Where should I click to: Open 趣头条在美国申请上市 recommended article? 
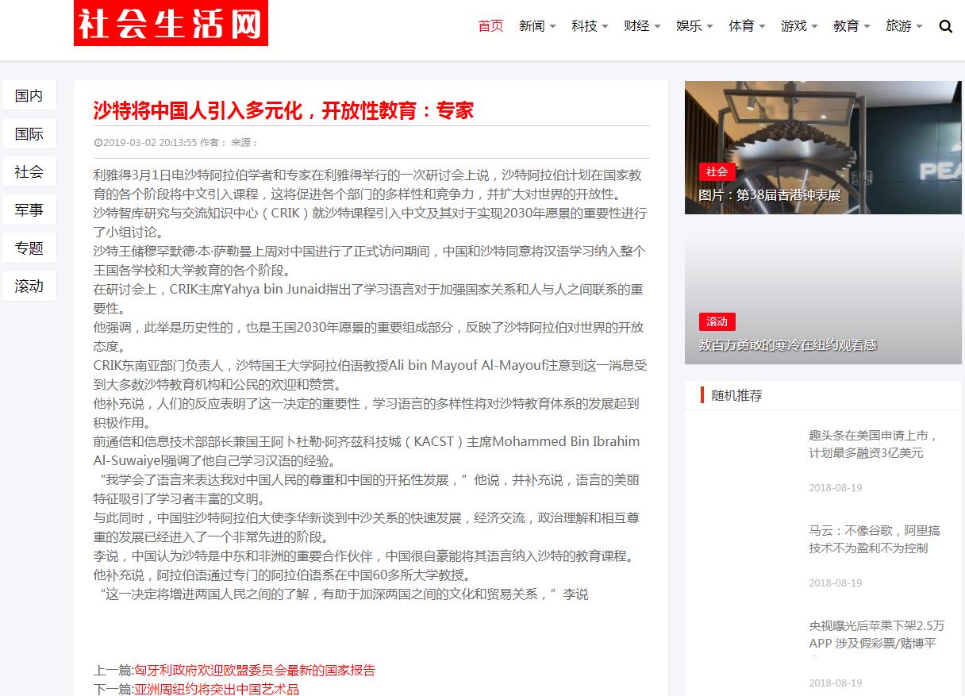coord(874,444)
